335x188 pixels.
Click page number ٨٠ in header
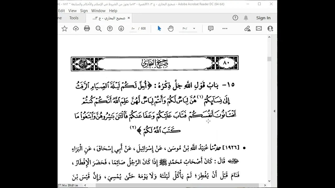coord(226,63)
